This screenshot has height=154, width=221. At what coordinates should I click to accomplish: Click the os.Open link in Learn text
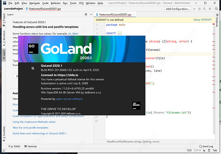73,34
